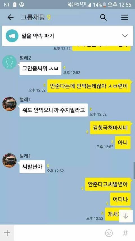Tap the yellow bubble 김칫국처마시네
Screen dimensions: 135x241
(110, 128)
